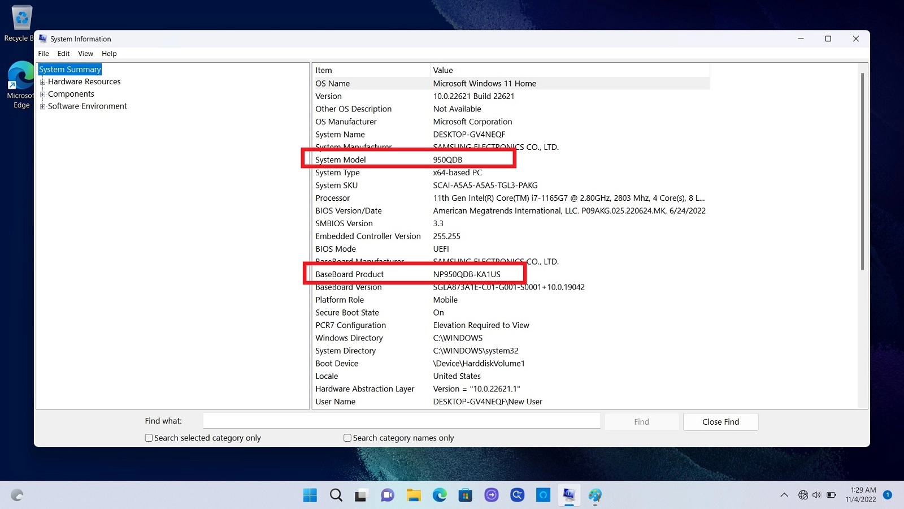Launch Microsoft Edge from the taskbar
Image resolution: width=904 pixels, height=509 pixels.
(x=440, y=495)
